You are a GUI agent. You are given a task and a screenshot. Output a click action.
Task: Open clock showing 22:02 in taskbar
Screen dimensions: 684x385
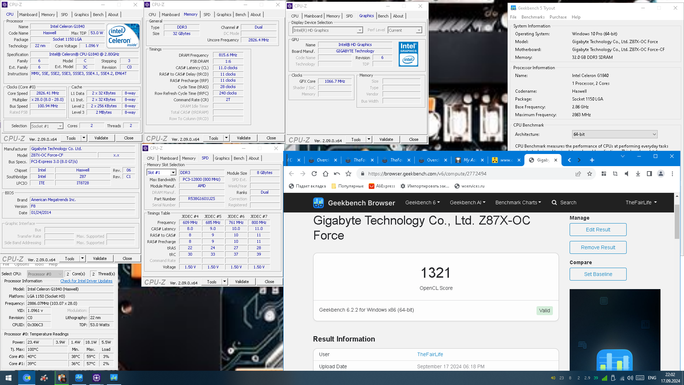point(670,378)
